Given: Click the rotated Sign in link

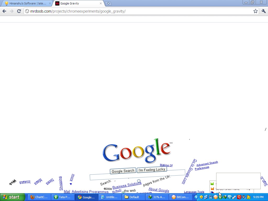Looking at the screenshot, I should [x=264, y=181].
